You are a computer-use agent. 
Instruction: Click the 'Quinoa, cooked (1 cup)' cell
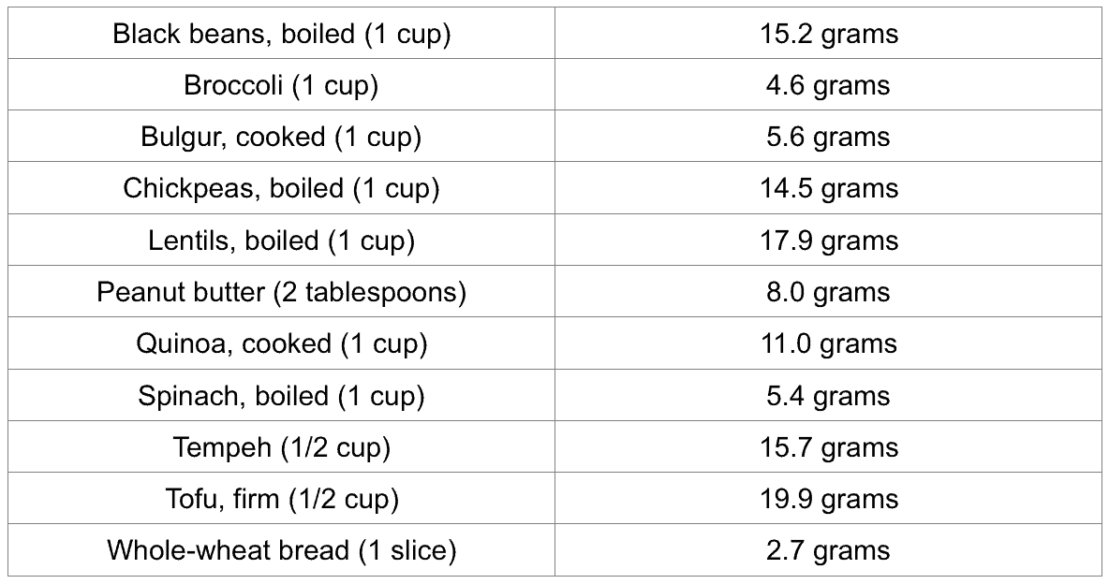pos(281,343)
